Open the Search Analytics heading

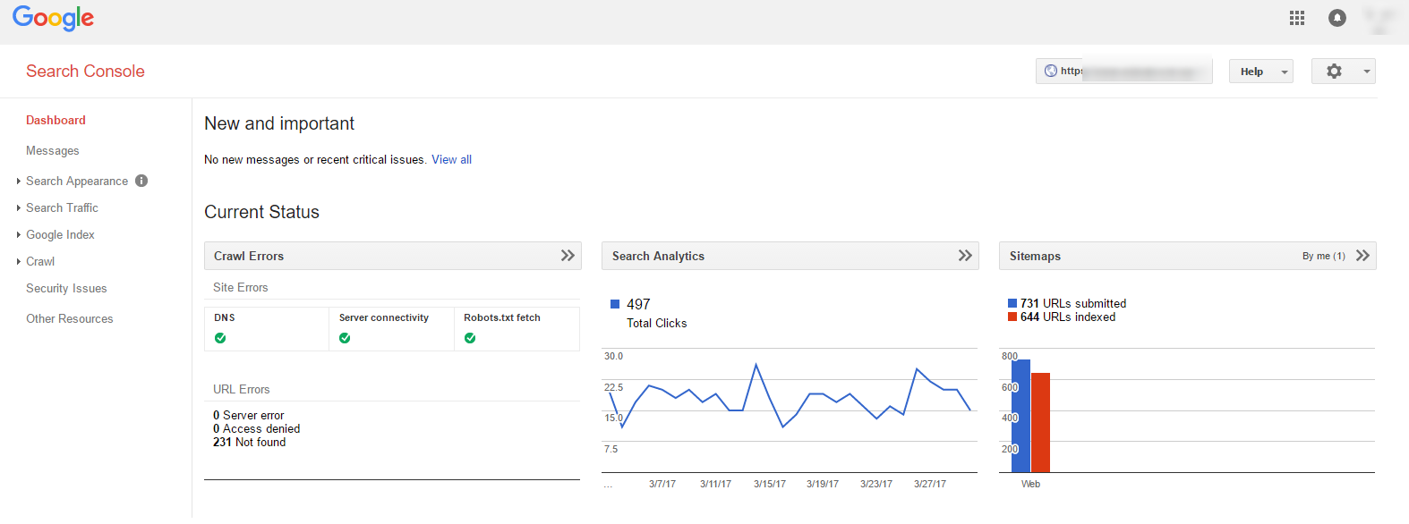658,256
